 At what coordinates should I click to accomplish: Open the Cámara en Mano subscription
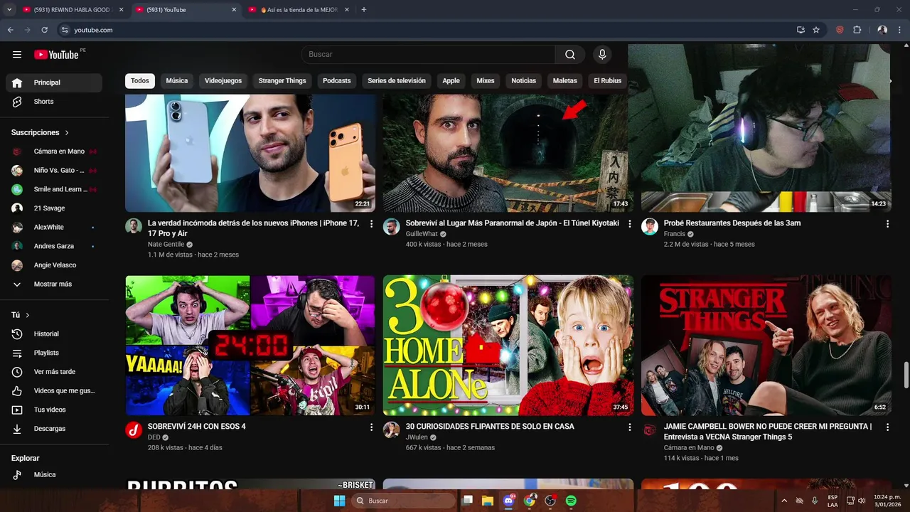(54, 151)
